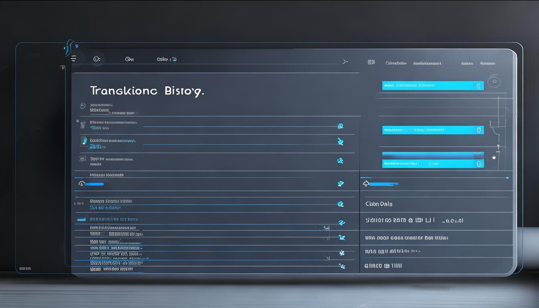Toggle the circle control in the bottom cyan bar
The height and width of the screenshot is (308, 539).
[x=478, y=164]
